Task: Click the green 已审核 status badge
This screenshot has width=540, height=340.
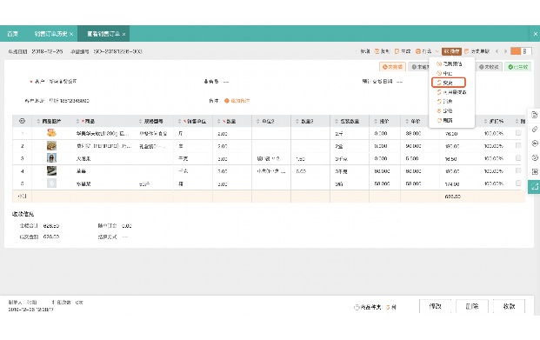Action: tap(518, 67)
